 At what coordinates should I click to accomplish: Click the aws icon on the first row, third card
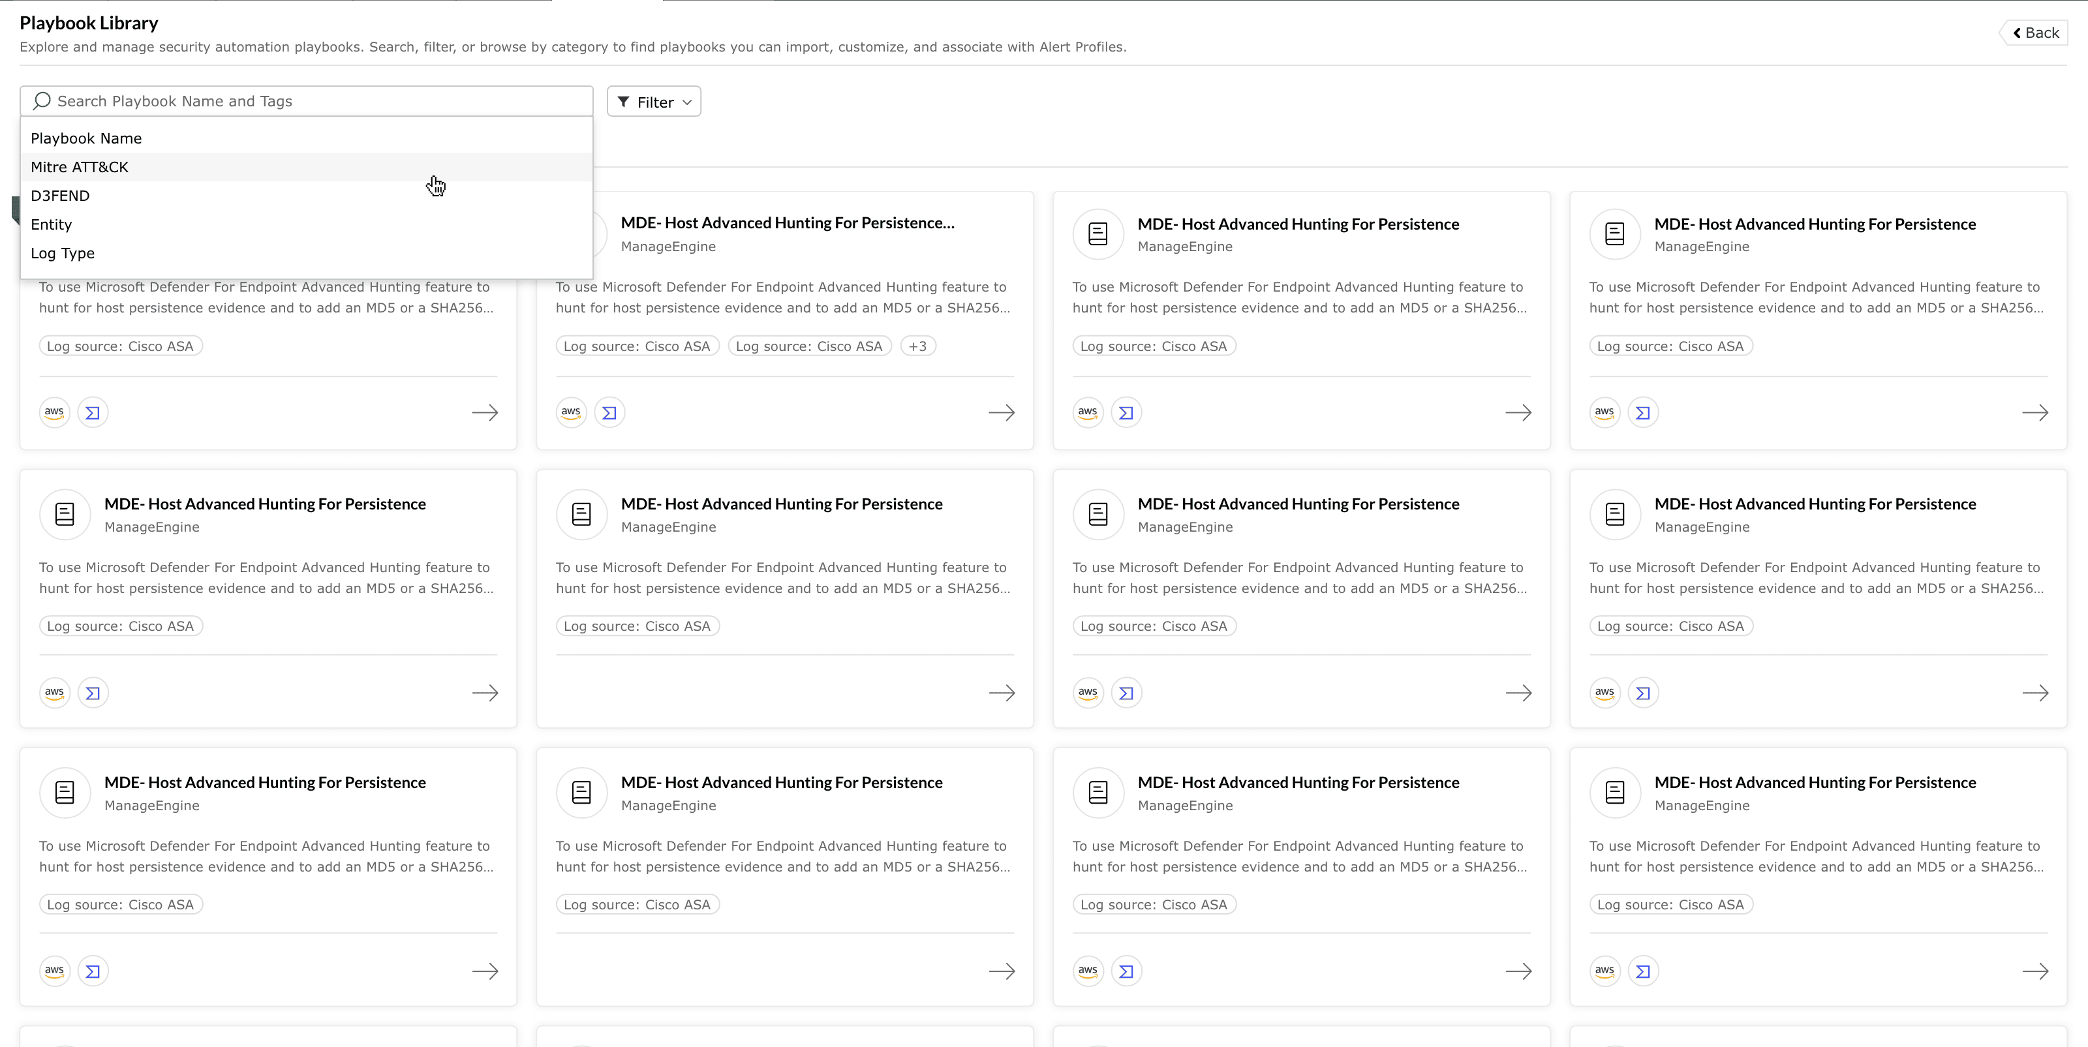pyautogui.click(x=1088, y=412)
